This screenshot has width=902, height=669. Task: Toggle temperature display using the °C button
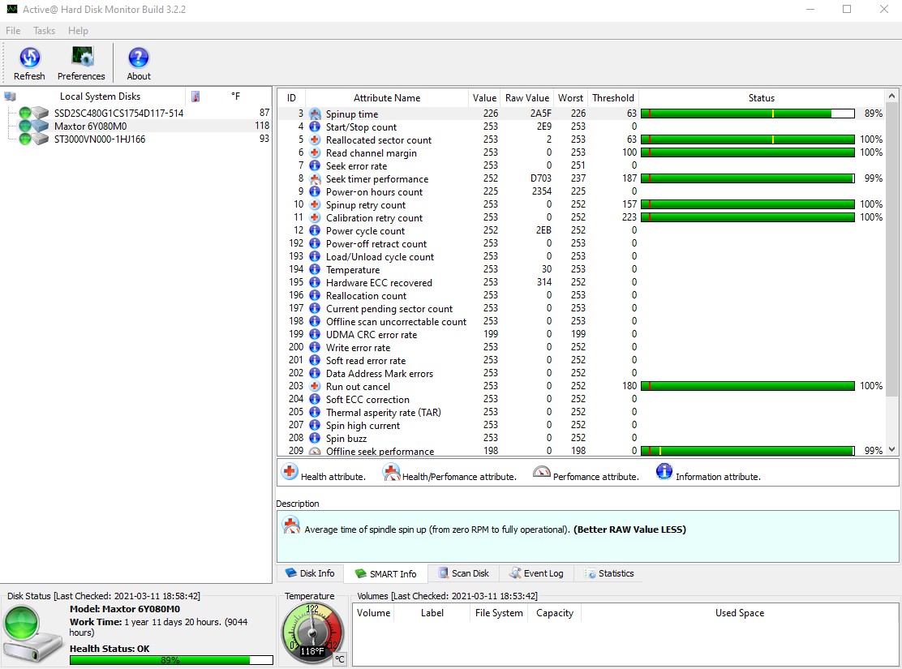pos(340,659)
